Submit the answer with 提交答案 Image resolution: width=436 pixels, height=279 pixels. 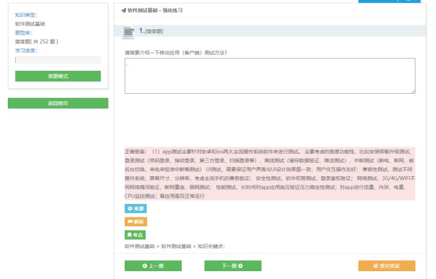click(x=386, y=266)
